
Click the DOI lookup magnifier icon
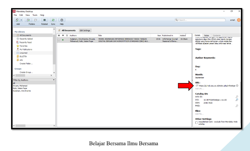click(237, 100)
